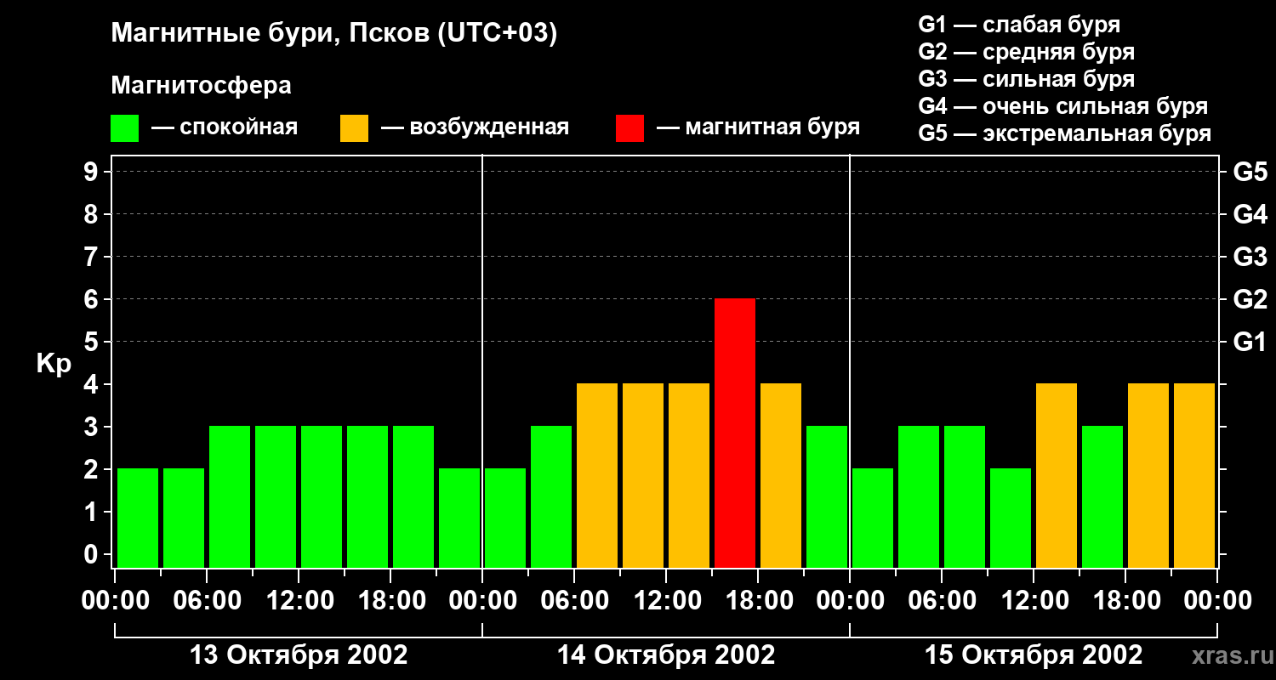Click the 'G4' label on the right scale
This screenshot has height=680, width=1276.
(1250, 214)
